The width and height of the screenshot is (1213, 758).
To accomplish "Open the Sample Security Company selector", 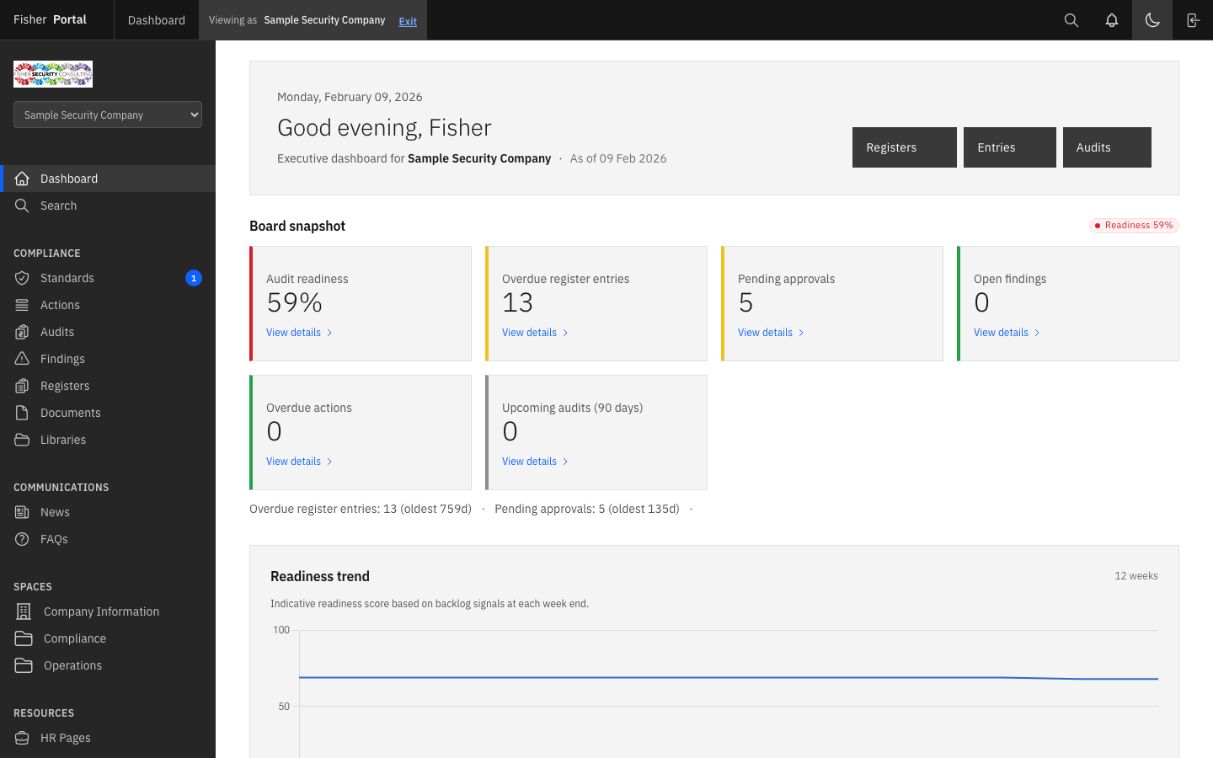I will [107, 115].
